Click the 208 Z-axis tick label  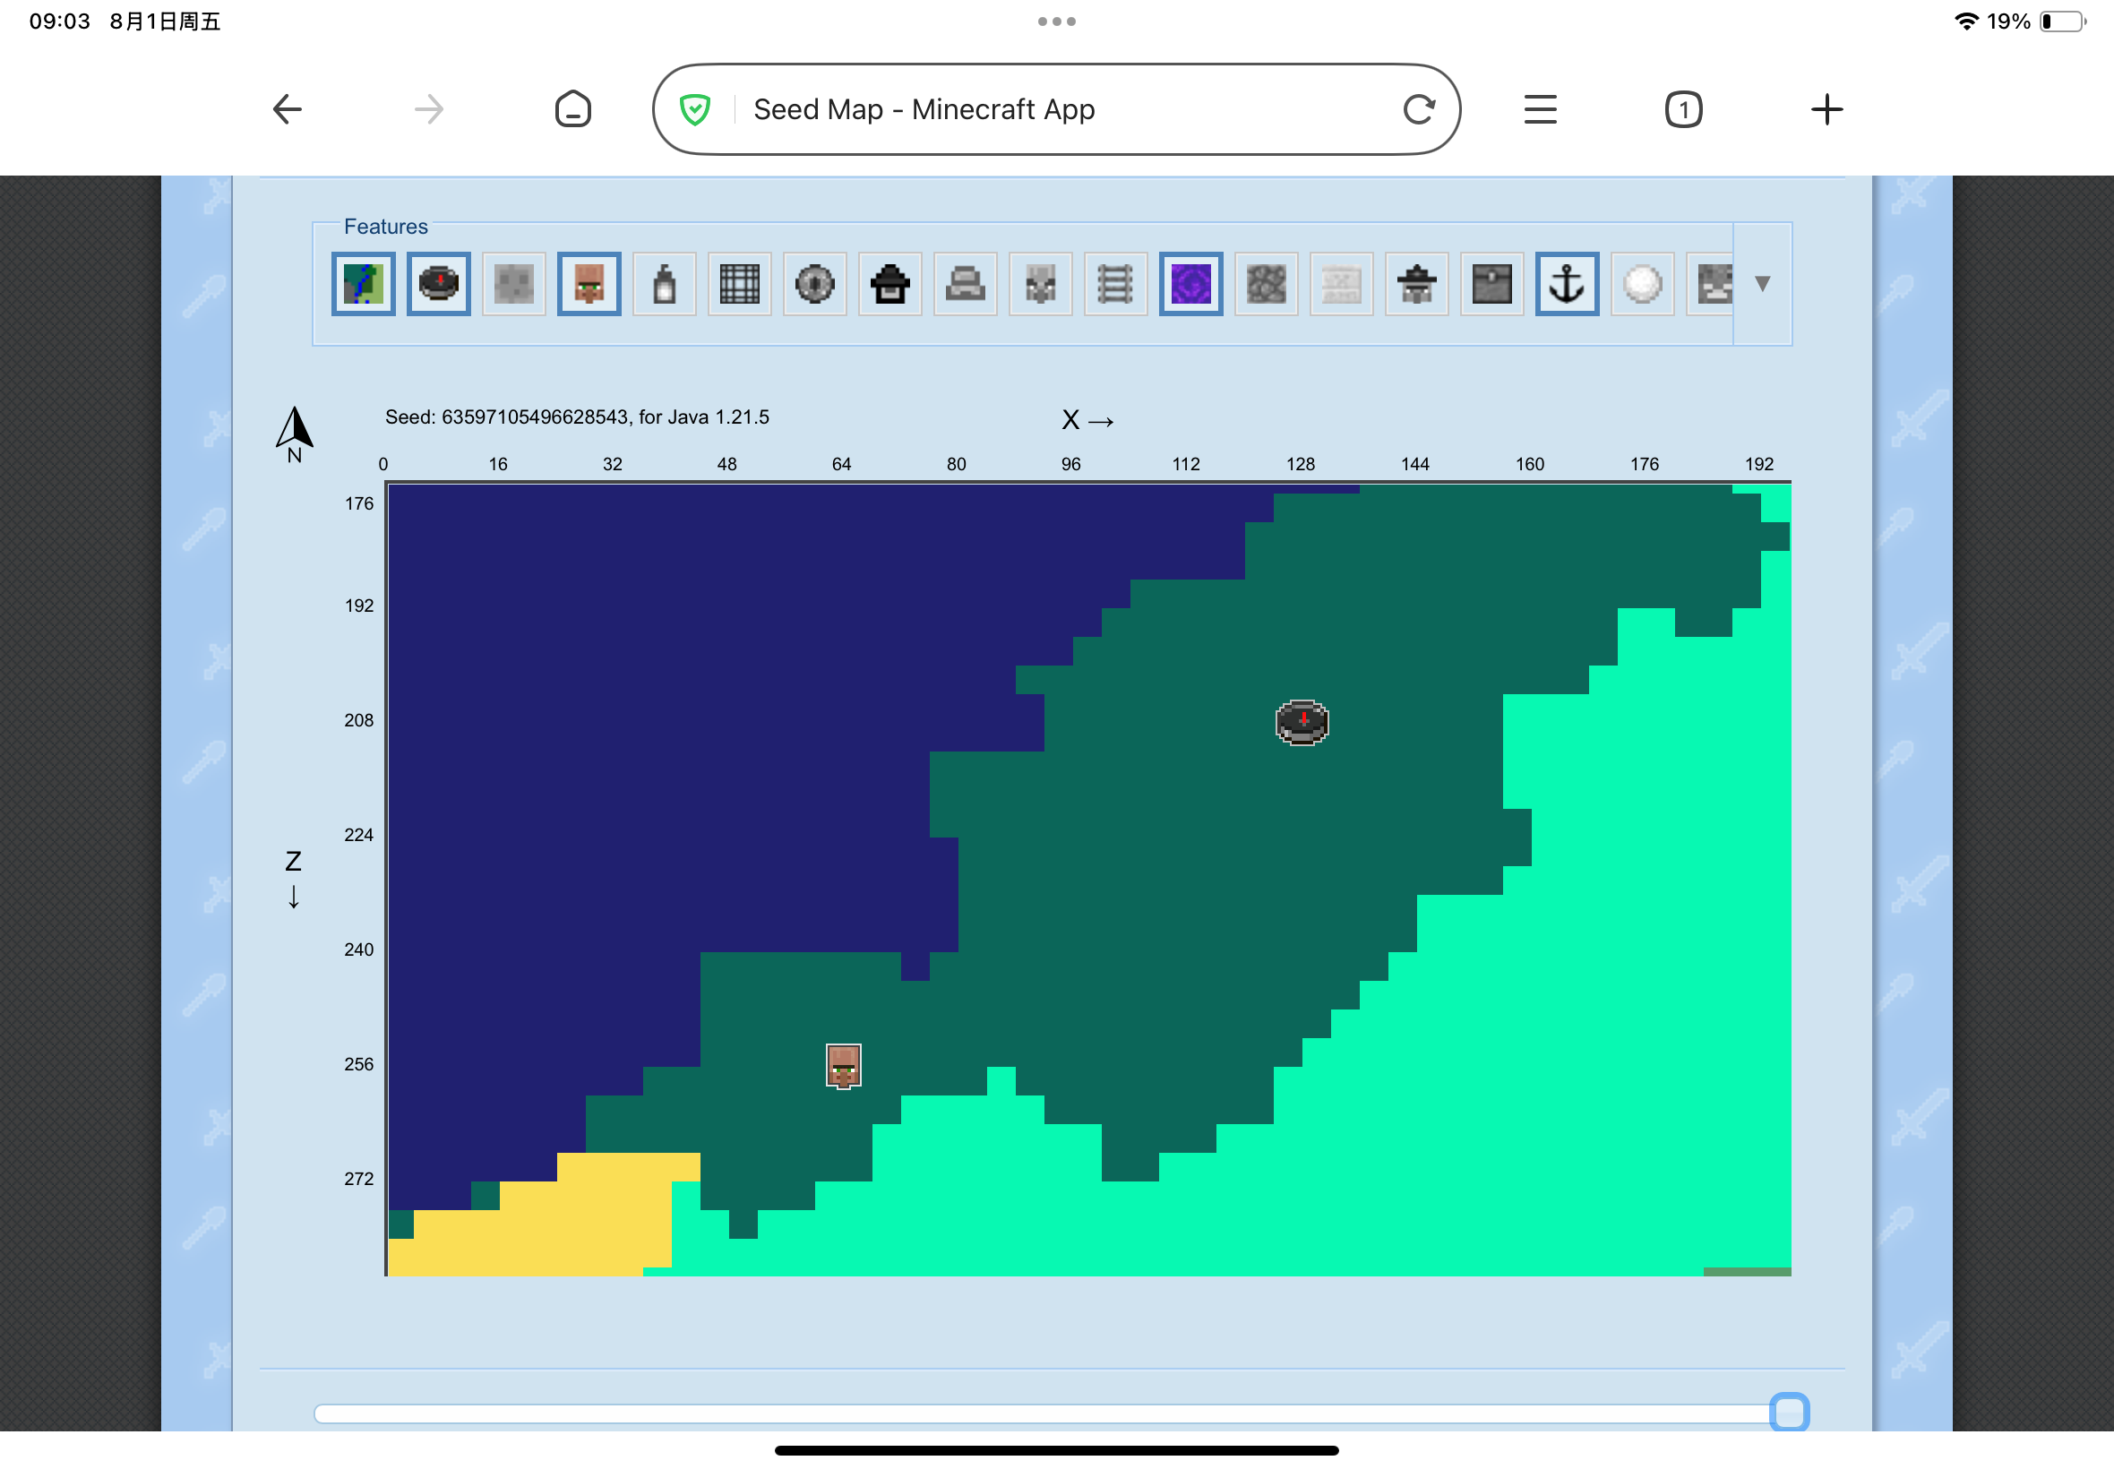(359, 721)
